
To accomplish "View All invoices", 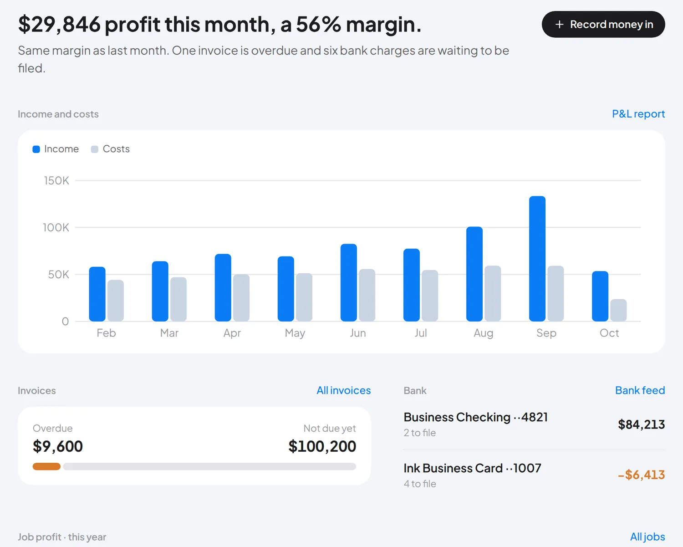I will (x=344, y=390).
